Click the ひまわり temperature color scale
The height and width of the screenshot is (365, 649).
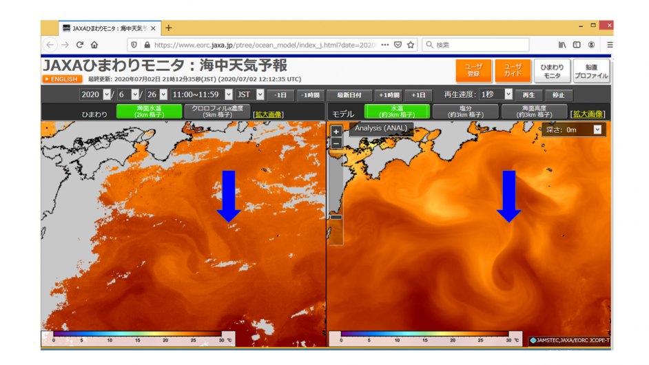(138, 337)
